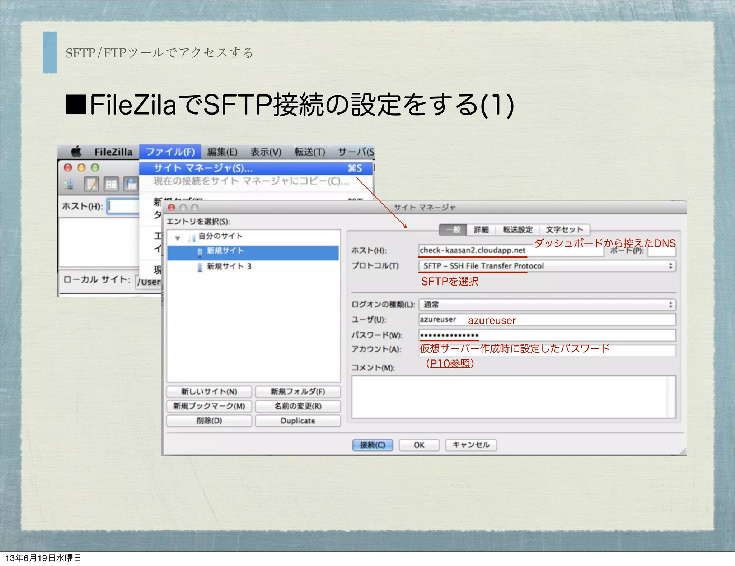Click 新しいサイト(N) button
This screenshot has width=735, height=566.
click(209, 391)
